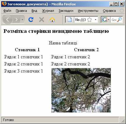Click the header 'Стовпчик 1'
The height and width of the screenshot is (124, 126).
point(27,50)
